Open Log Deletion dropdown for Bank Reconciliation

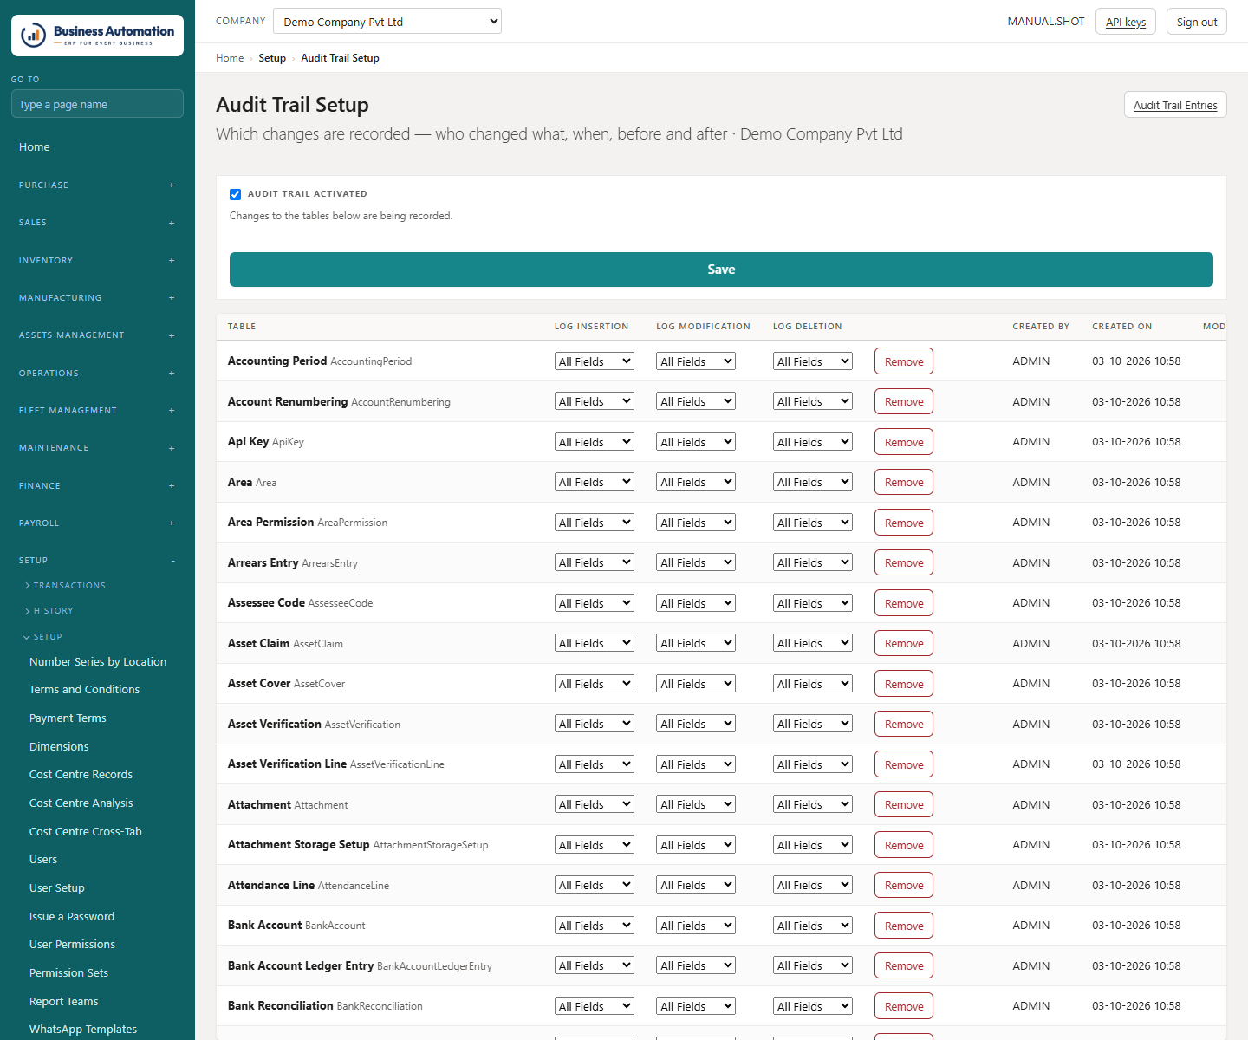tap(813, 1006)
